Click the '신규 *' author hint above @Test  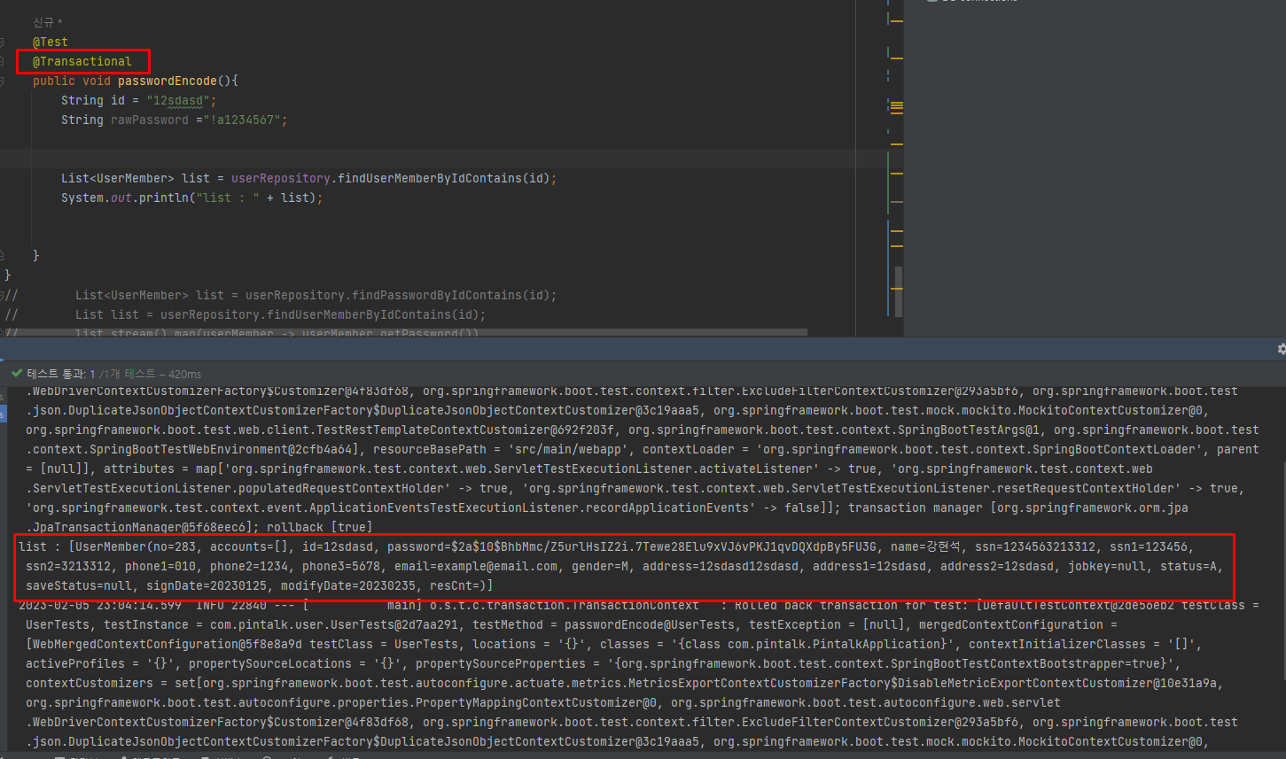point(48,22)
